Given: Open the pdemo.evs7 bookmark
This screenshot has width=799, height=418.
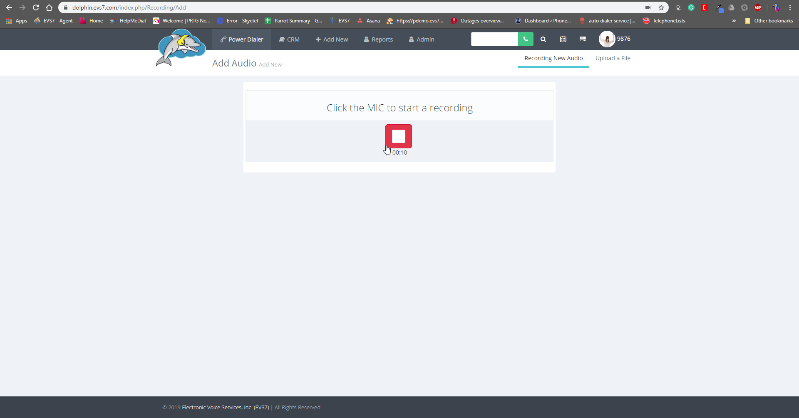Looking at the screenshot, I should (415, 21).
